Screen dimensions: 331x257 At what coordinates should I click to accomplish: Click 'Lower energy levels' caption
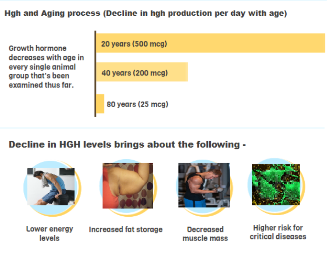click(x=49, y=234)
